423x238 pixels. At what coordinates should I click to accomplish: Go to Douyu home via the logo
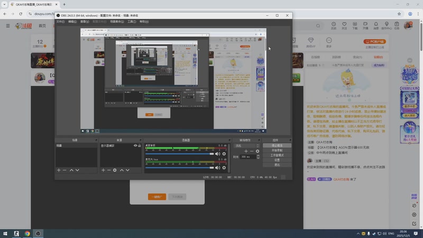tap(23, 26)
